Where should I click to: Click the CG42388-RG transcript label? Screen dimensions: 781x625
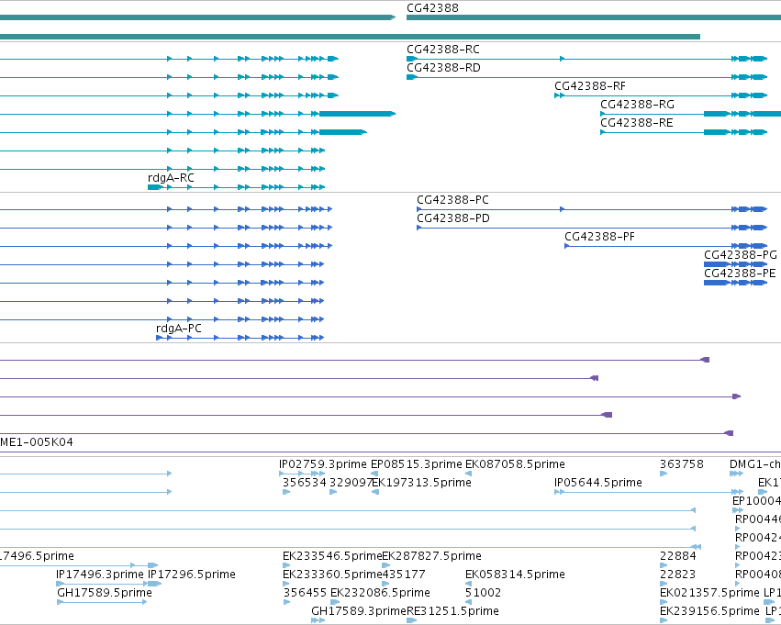coord(637,105)
